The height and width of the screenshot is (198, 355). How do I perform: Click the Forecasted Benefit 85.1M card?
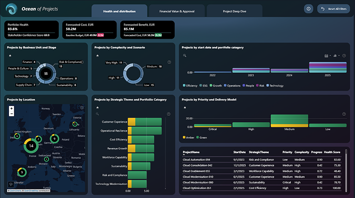(x=148, y=30)
